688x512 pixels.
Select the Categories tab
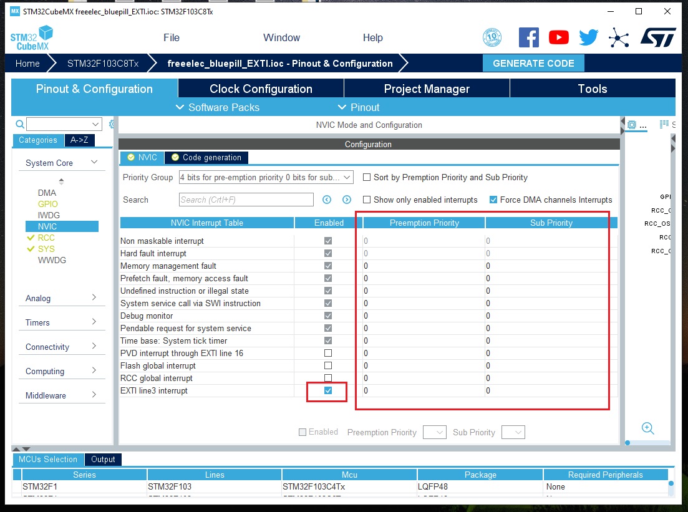coord(37,140)
